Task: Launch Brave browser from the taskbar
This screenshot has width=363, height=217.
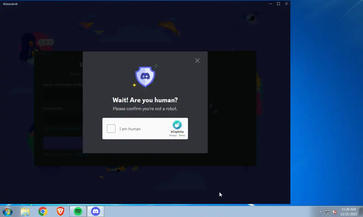Action: (x=60, y=211)
